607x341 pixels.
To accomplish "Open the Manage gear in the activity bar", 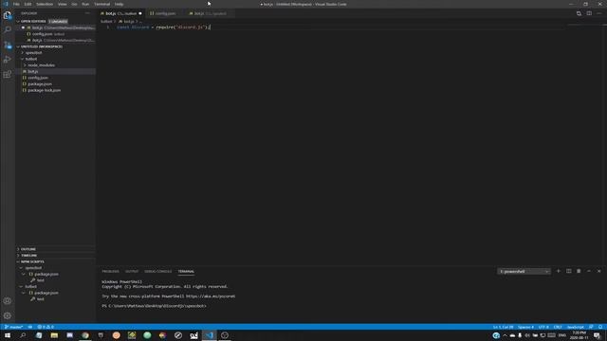I will tap(8, 315).
